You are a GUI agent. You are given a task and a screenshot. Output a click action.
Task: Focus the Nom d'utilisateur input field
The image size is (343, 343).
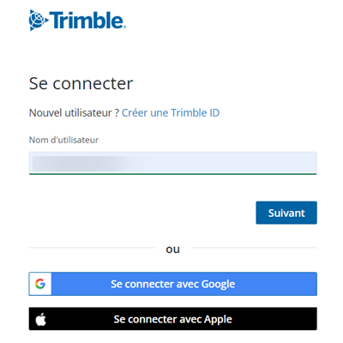[173, 163]
